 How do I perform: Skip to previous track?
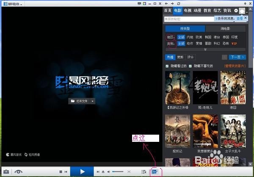pos(66,171)
